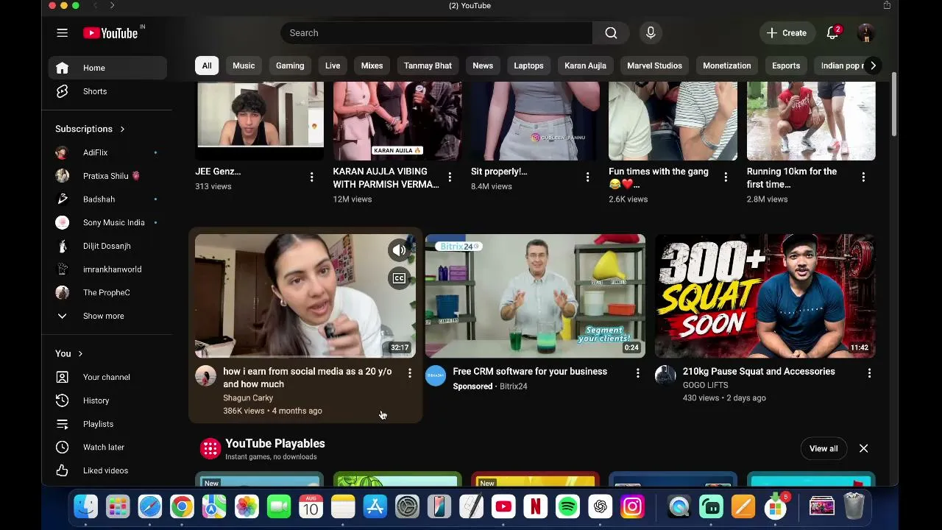Screen dimensions: 942x530
Task: Open the Shagun Carky channel link
Action: point(248,397)
